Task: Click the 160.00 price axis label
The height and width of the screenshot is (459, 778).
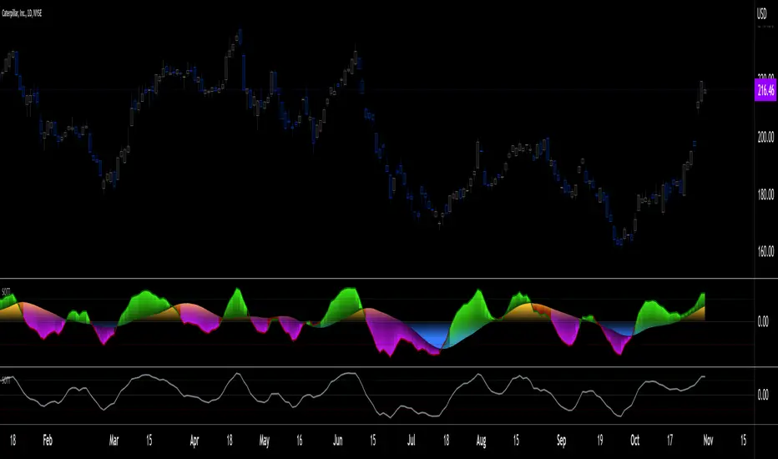Action: point(765,251)
